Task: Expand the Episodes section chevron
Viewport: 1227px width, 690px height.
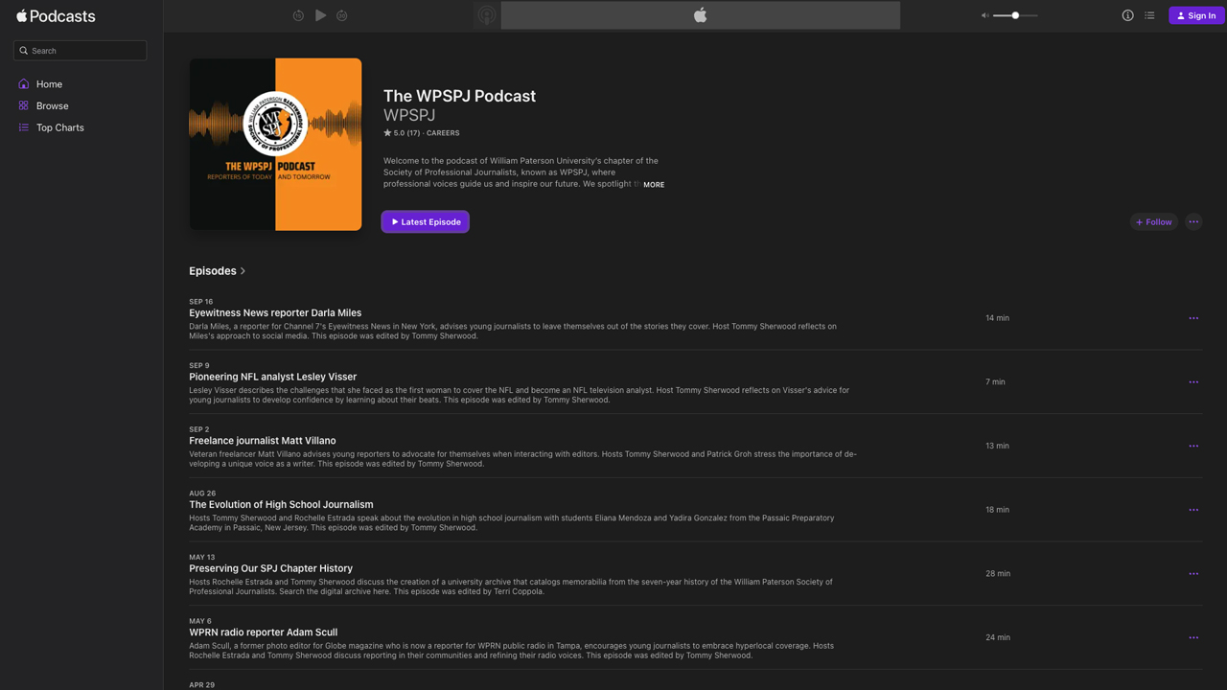Action: [243, 271]
